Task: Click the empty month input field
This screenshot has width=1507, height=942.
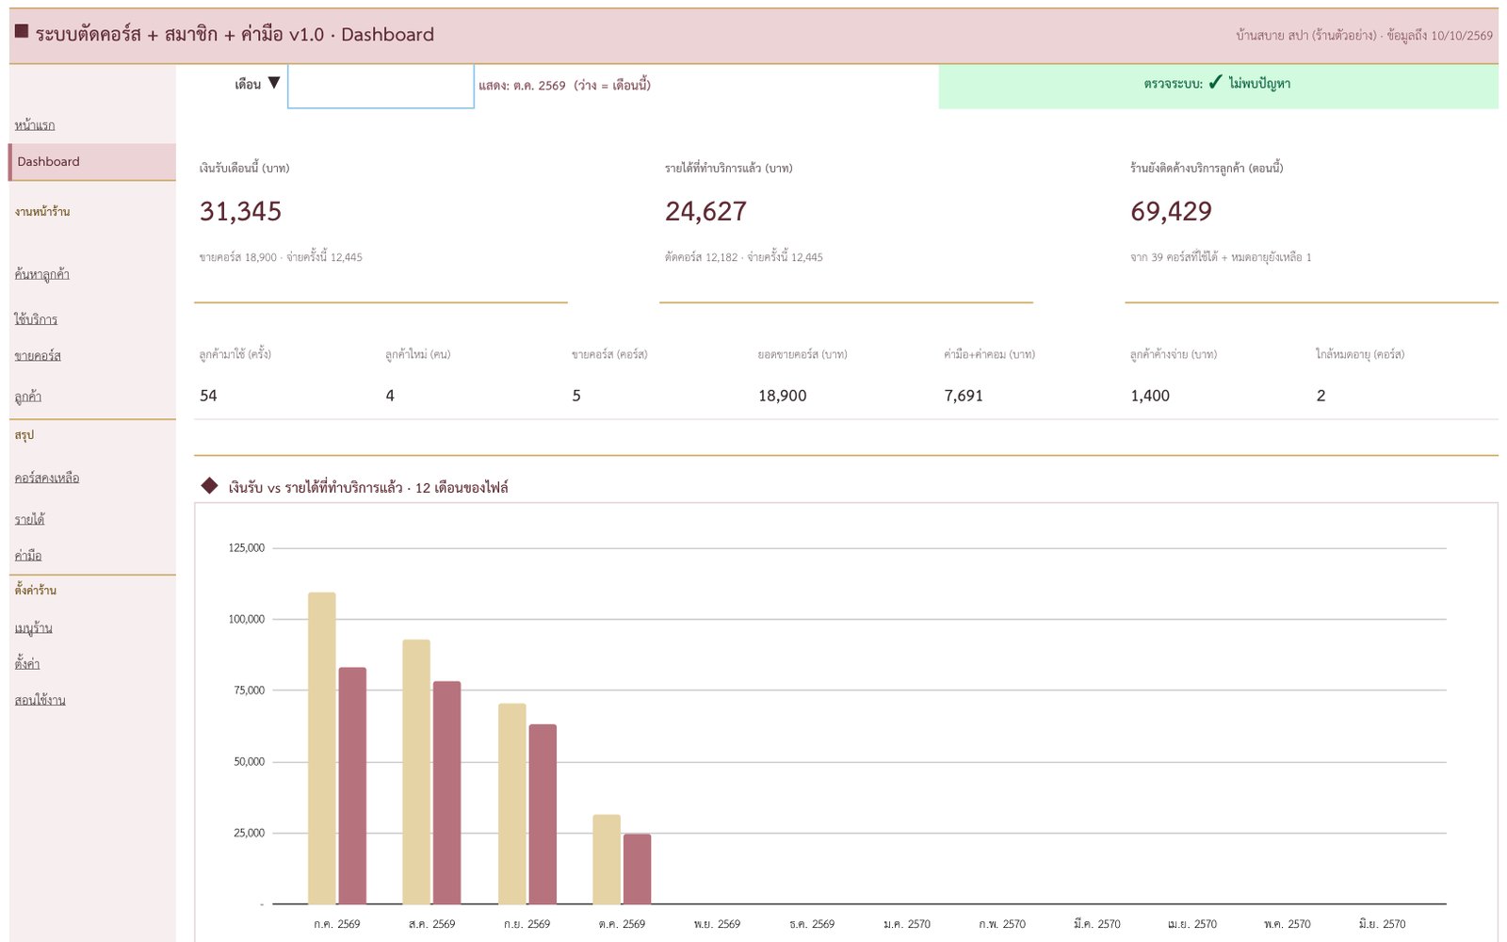Action: 381,86
